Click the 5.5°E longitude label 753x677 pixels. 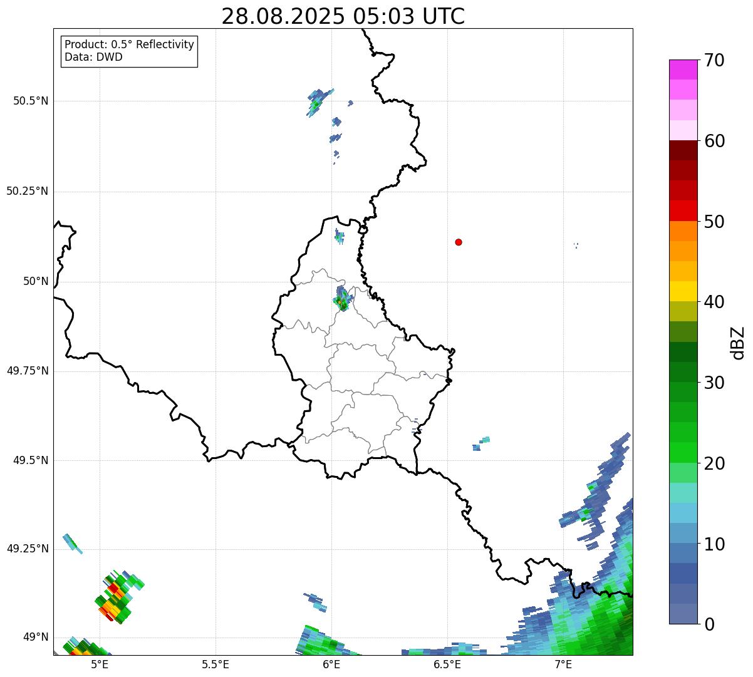(216, 664)
